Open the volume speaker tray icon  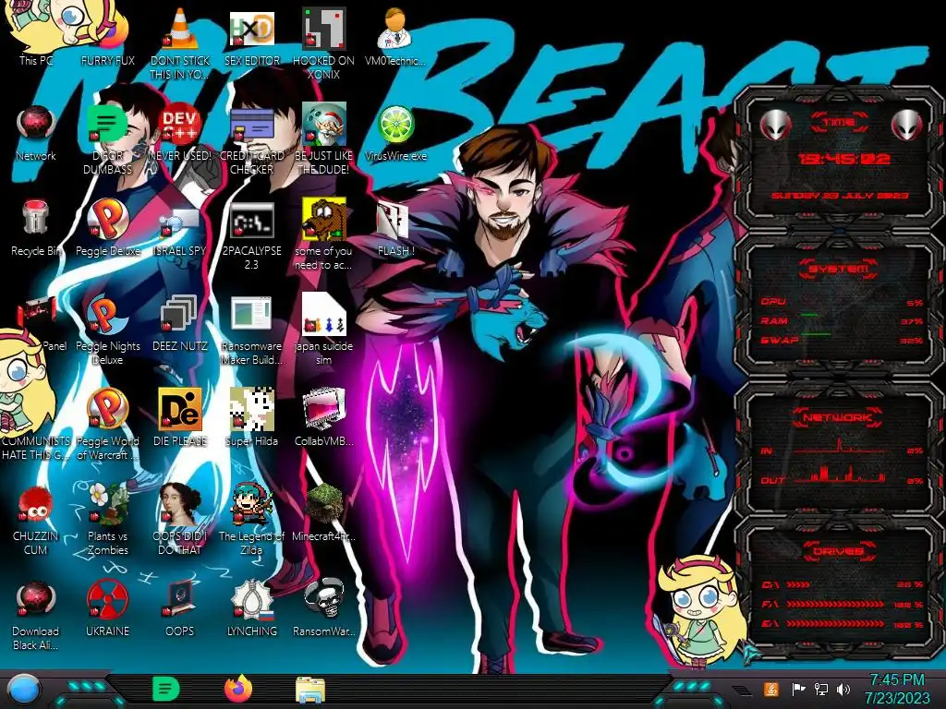click(x=843, y=689)
